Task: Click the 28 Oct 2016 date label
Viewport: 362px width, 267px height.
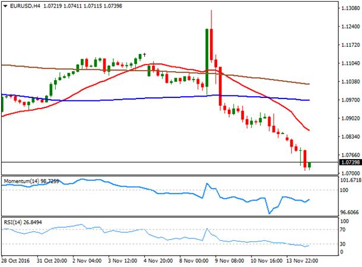Action: click(x=15, y=260)
